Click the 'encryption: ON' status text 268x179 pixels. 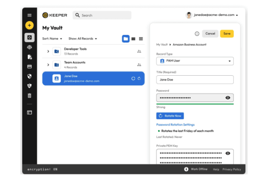[x=42, y=169]
